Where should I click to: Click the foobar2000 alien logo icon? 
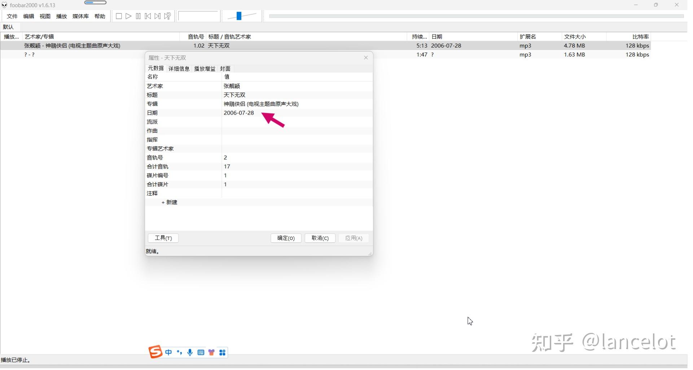4,5
